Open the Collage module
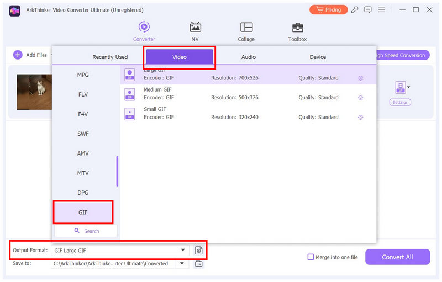The image size is (442, 282). tap(246, 31)
